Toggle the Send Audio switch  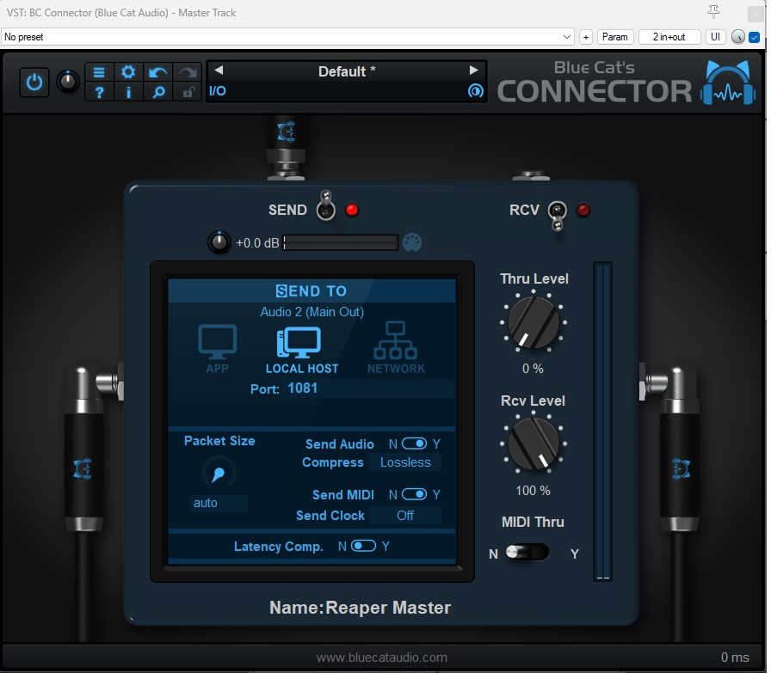[x=414, y=444]
